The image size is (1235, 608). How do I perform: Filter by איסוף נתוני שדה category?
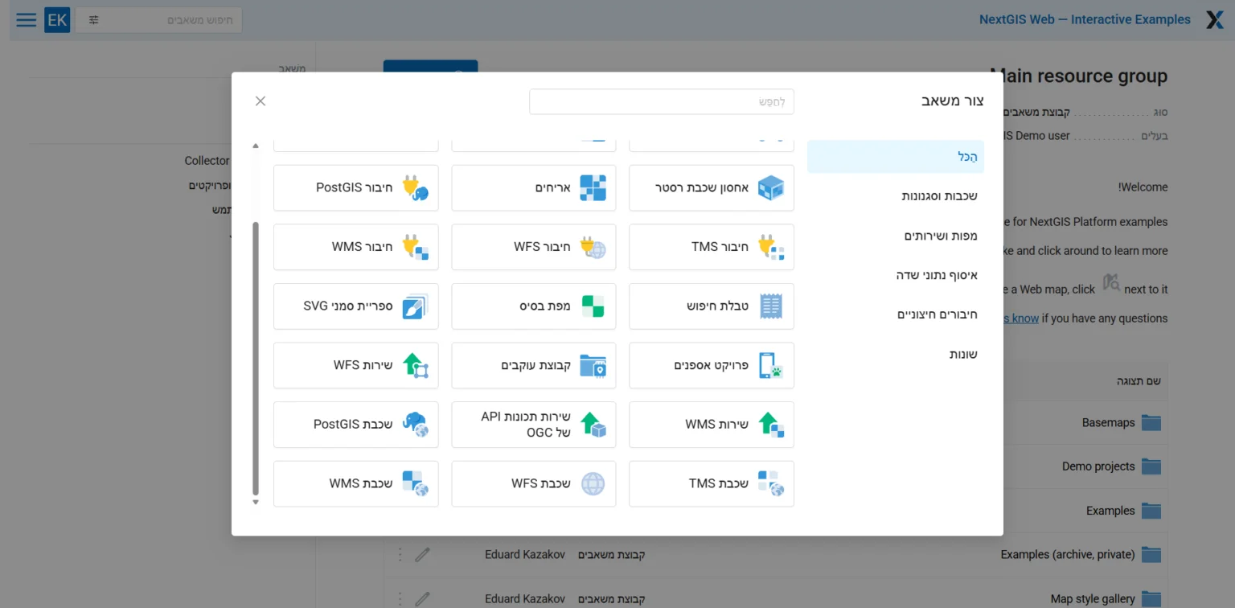(x=896, y=275)
